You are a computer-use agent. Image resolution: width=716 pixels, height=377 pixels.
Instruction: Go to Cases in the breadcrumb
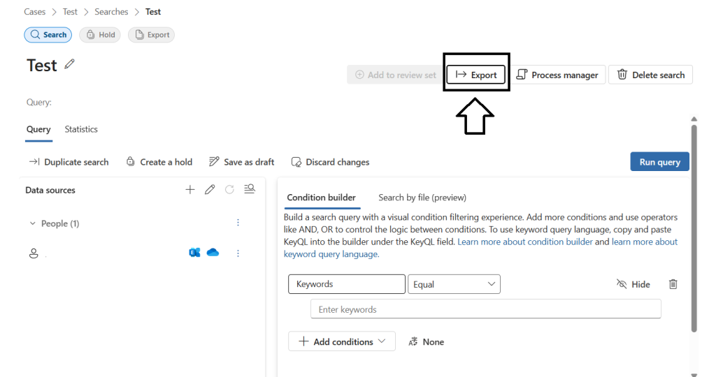coord(35,12)
